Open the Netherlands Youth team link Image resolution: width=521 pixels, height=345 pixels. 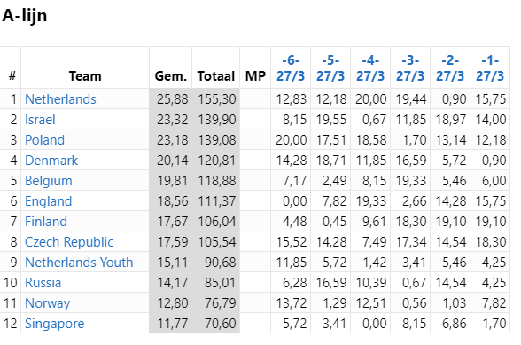79,263
